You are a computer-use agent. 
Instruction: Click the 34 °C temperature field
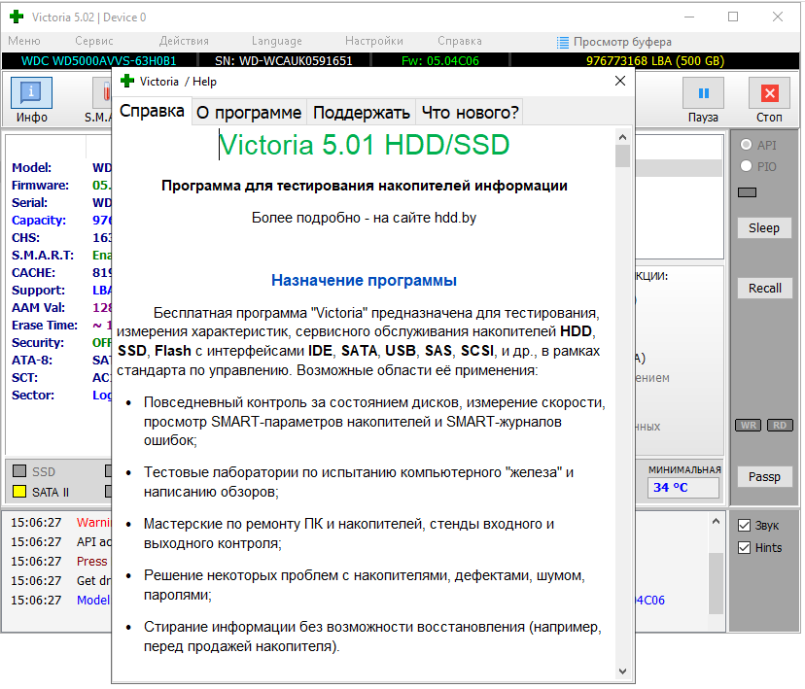click(x=683, y=488)
